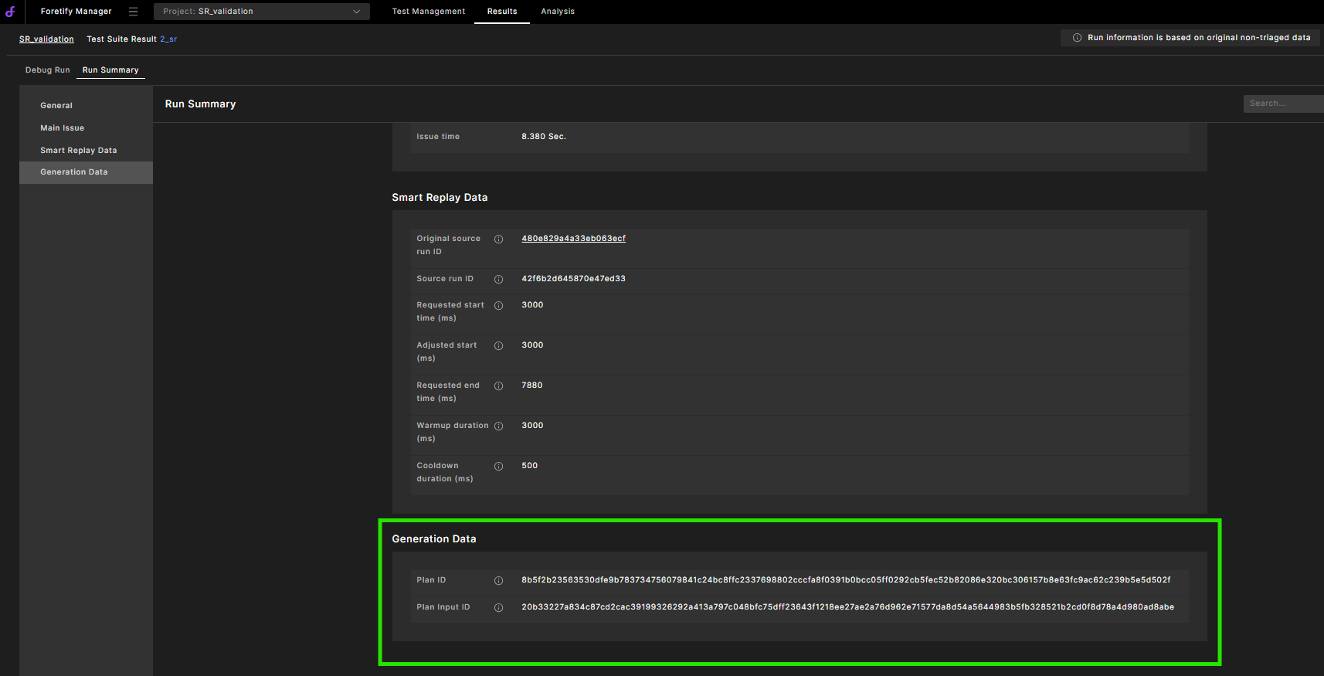Open the original source run ID link

click(573, 239)
